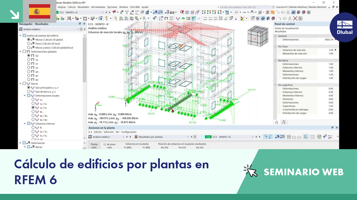Open the Análisis estático dropdown in Navegador
The height and width of the screenshot is (200, 357).
click(x=78, y=29)
